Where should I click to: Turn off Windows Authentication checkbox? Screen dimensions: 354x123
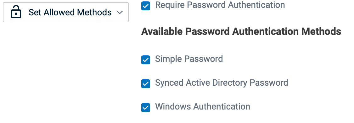(x=146, y=107)
